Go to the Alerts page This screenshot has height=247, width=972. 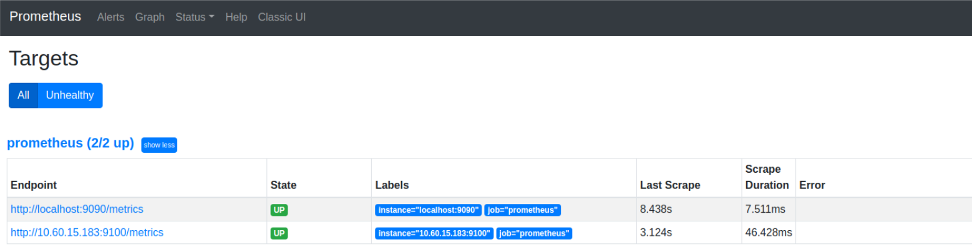click(x=110, y=17)
